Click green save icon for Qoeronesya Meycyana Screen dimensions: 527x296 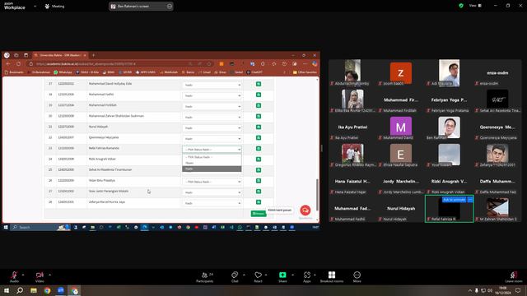[x=259, y=137]
